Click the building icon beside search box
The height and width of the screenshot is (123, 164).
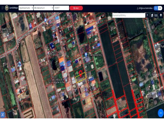point(152,15)
